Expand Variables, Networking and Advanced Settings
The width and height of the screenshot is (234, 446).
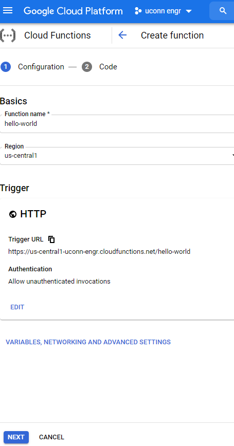[x=88, y=342]
